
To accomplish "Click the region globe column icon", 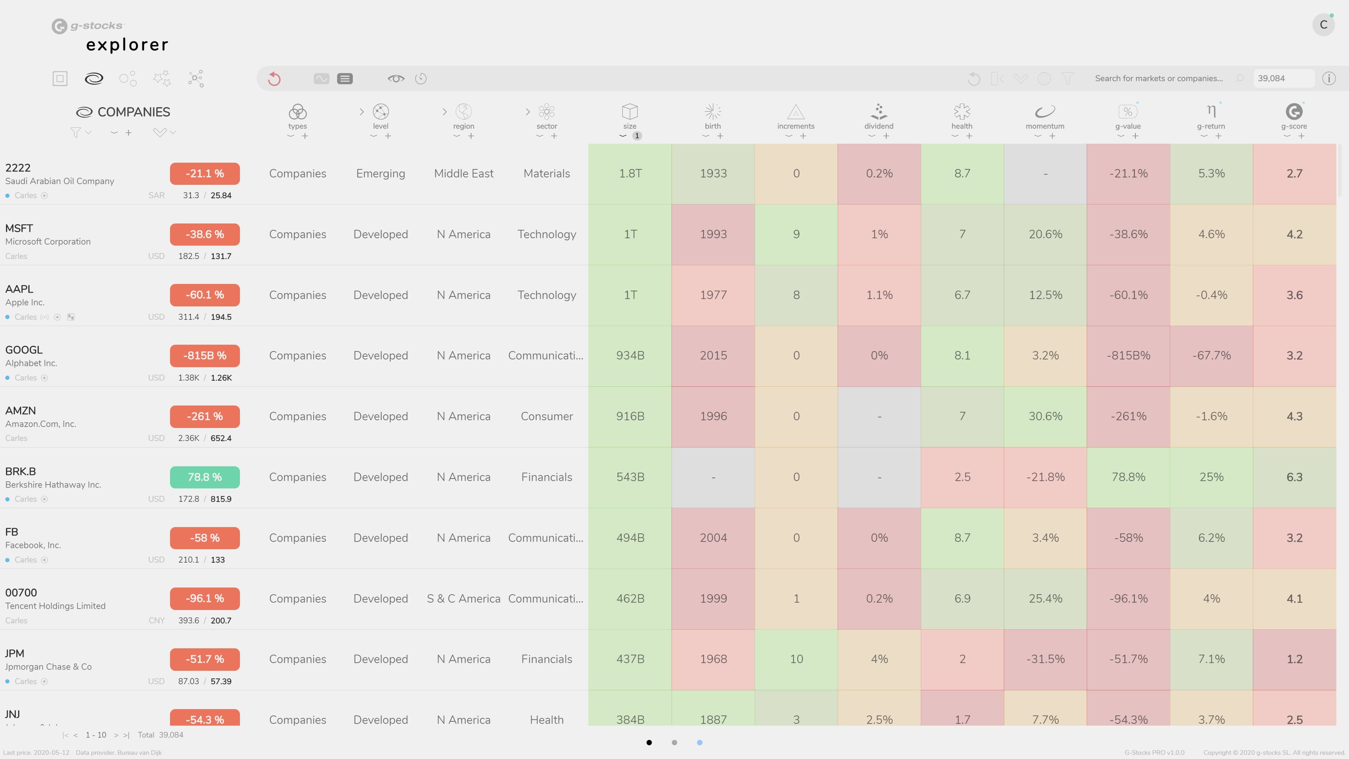I will click(463, 112).
